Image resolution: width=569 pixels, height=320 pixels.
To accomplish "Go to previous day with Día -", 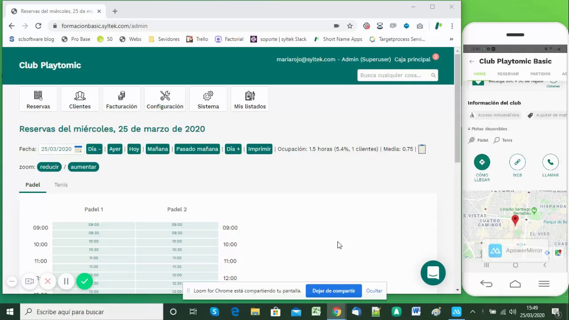I will (x=94, y=149).
